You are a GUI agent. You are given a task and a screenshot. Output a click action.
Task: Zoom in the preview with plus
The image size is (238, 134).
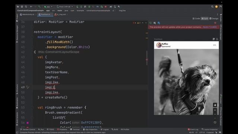[x=215, y=110]
